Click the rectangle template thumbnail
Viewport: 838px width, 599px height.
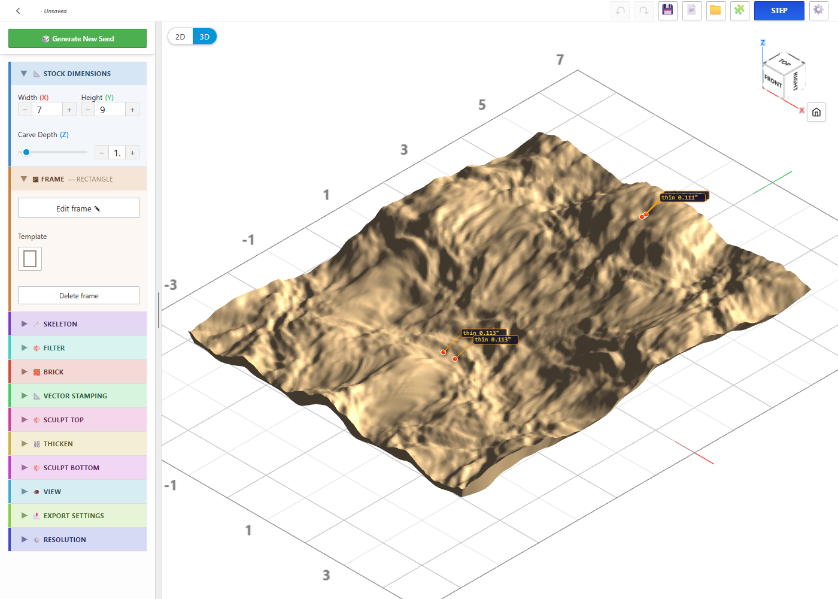tap(30, 259)
